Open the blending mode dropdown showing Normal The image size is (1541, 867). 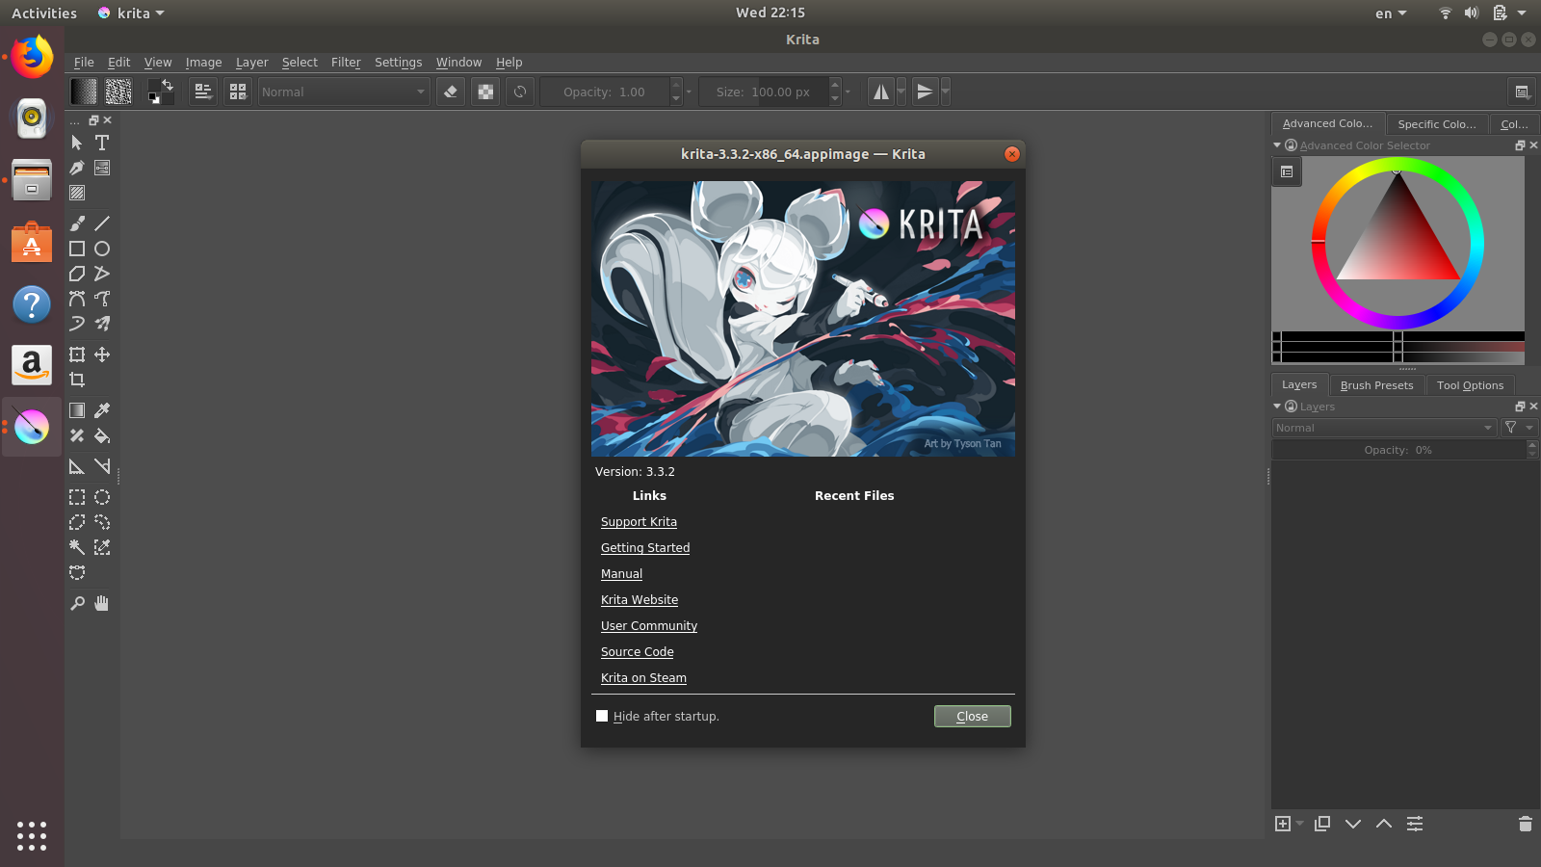(x=343, y=92)
